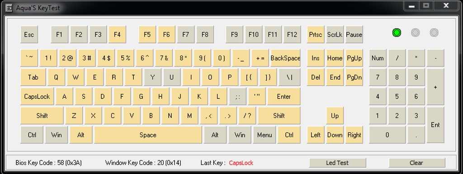Click the G key
The height and width of the screenshot is (174, 463).
[x=141, y=96]
